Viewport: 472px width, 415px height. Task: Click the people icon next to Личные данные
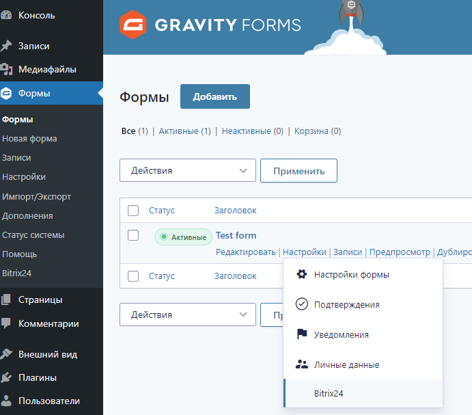click(x=302, y=364)
